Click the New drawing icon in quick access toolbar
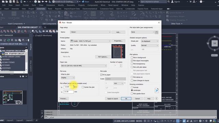This screenshot has height=123, width=219. [x=3, y=2]
